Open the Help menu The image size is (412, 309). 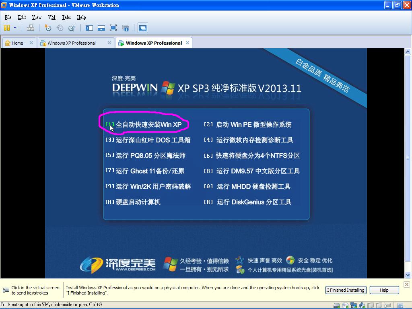81,17
